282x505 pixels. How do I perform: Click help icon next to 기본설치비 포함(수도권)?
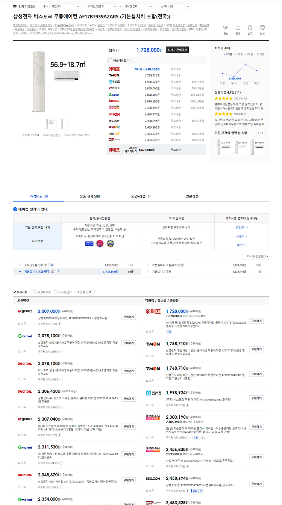point(183,265)
